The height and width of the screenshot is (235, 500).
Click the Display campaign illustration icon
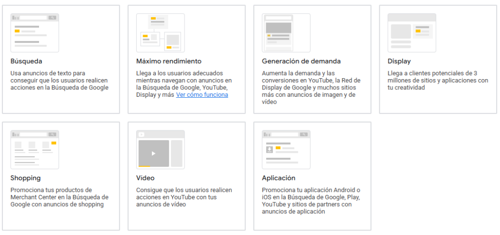(412, 33)
